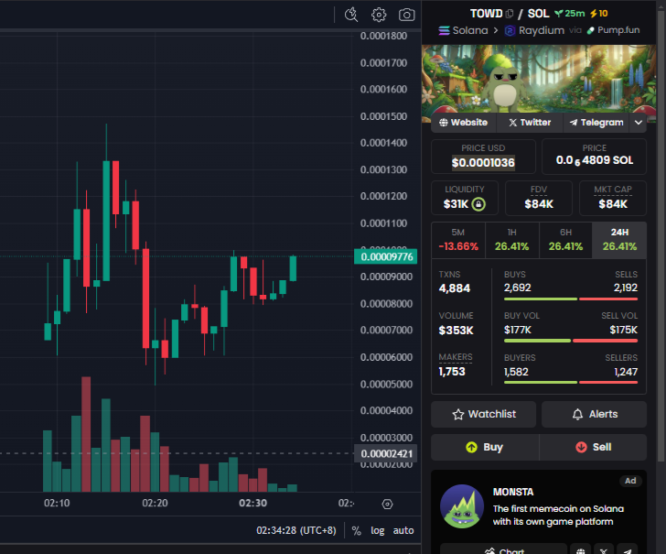666x554 pixels.
Task: Click the 02:30 time axis label
Action: [253, 503]
